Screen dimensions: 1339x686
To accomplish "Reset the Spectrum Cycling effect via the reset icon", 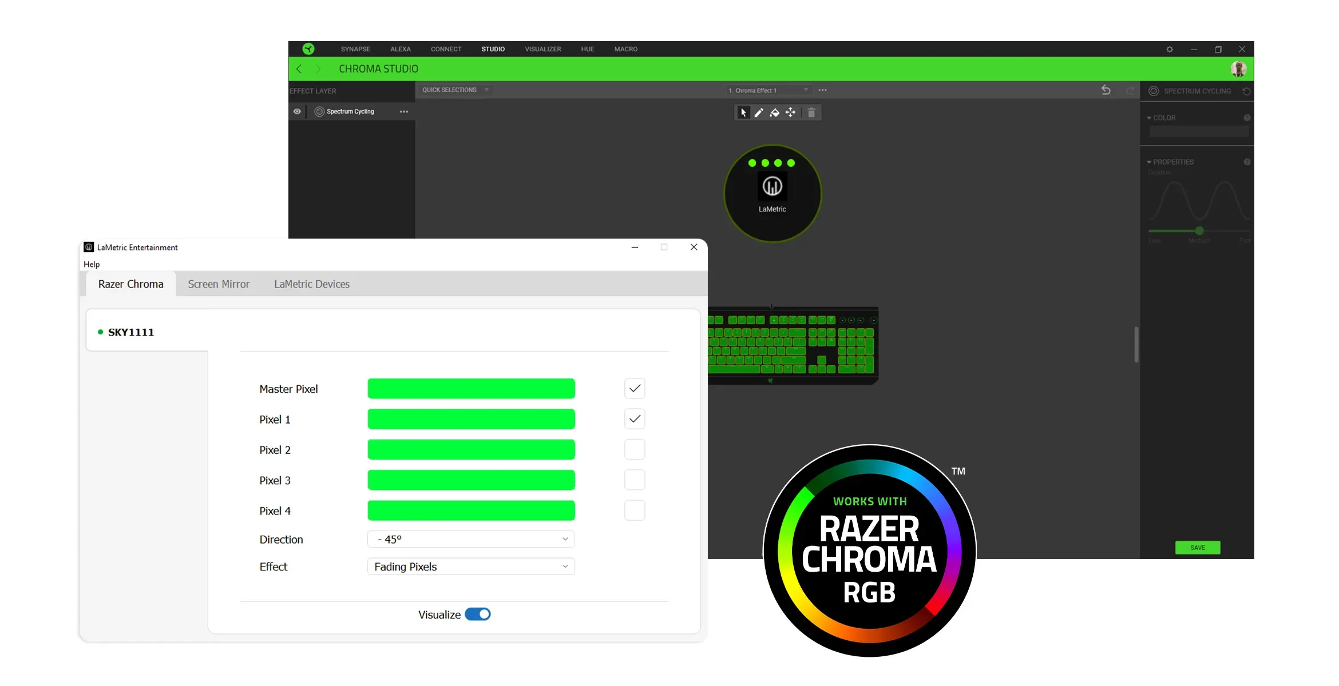I will [1247, 91].
